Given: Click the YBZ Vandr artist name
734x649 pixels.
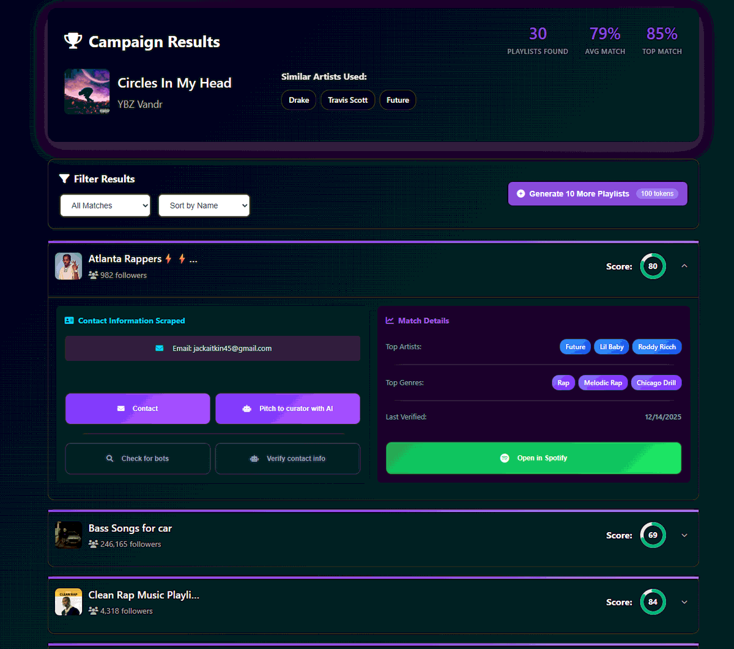Looking at the screenshot, I should coord(140,104).
